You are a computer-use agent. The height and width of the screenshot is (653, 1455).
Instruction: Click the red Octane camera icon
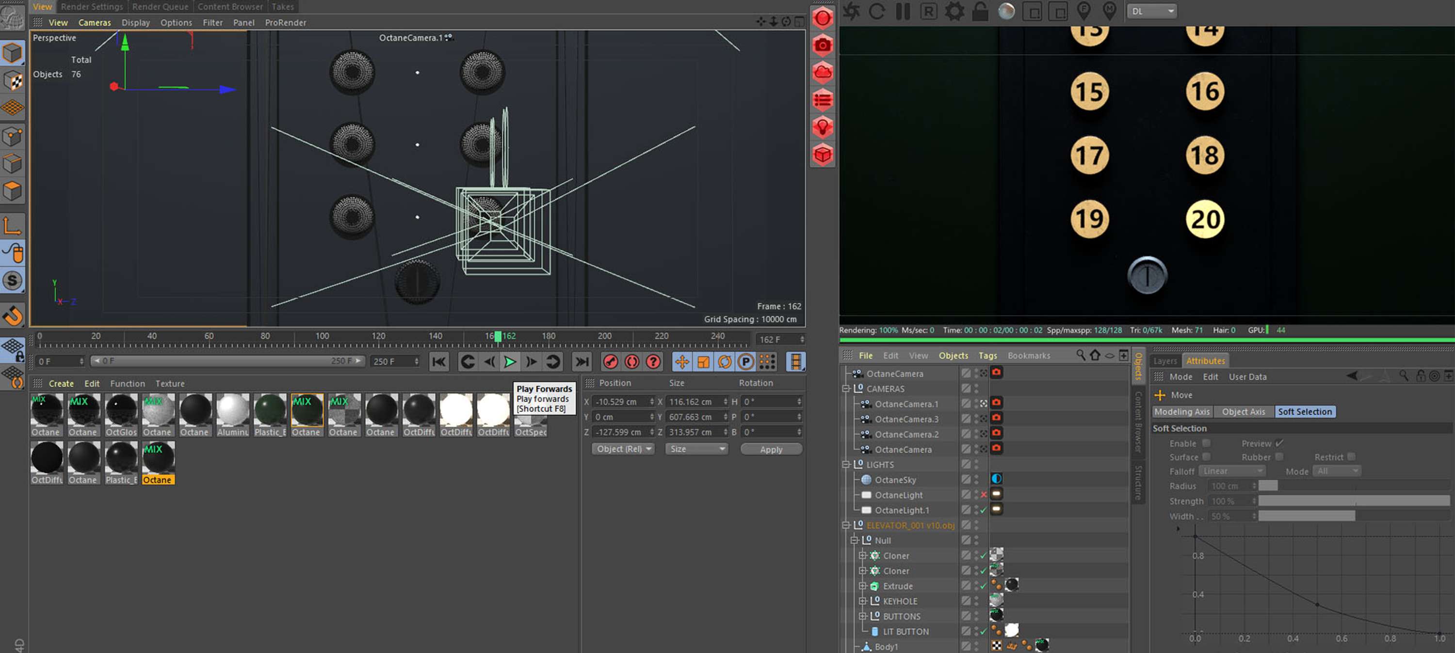[x=823, y=45]
